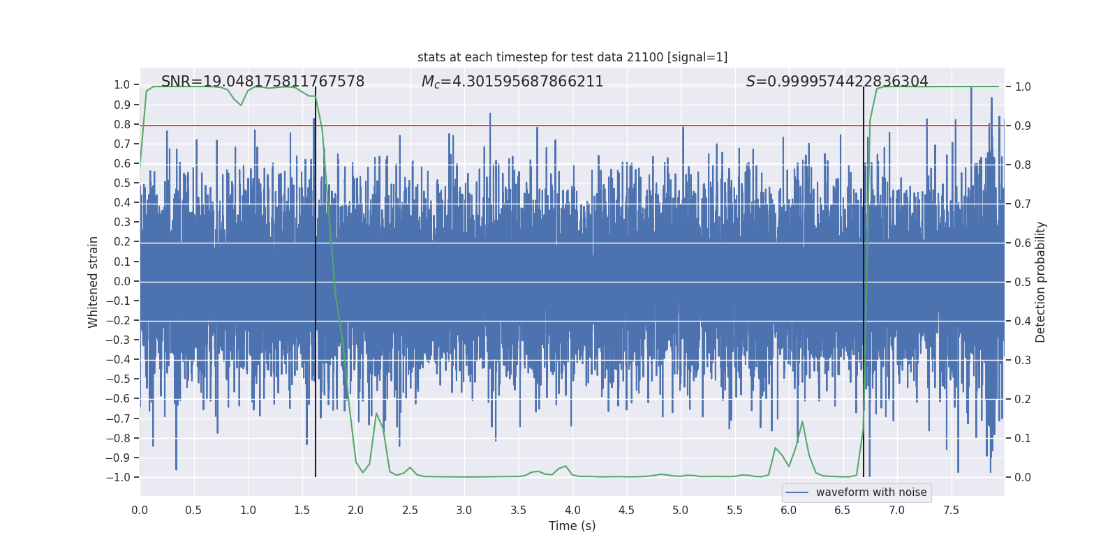Click the Time axis tick label 6.0
The width and height of the screenshot is (1117, 558).
789,510
